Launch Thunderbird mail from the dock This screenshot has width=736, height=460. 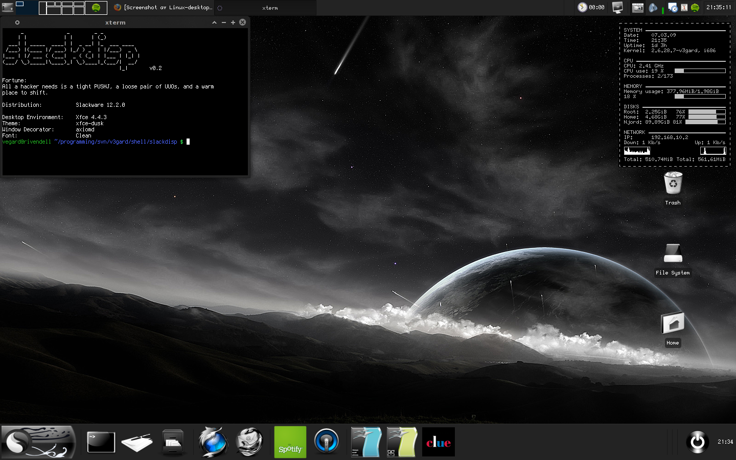tap(249, 442)
